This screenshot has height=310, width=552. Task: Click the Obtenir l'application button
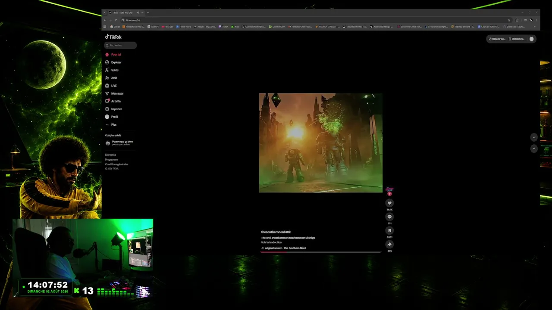(x=517, y=39)
